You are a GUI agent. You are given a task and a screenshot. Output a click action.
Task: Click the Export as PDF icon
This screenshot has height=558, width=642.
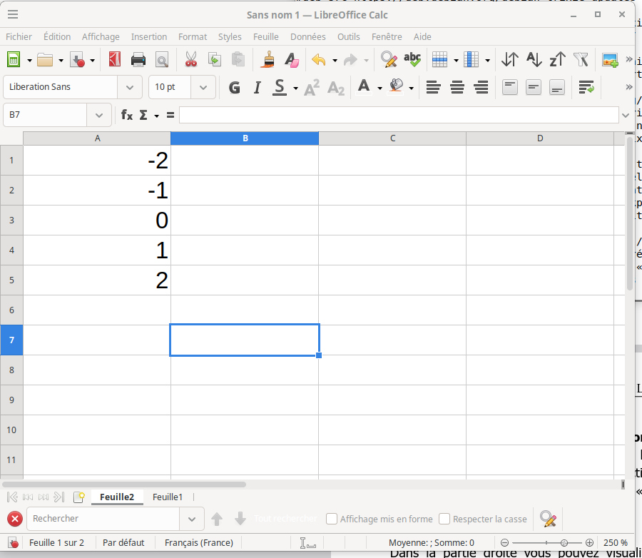tap(115, 60)
